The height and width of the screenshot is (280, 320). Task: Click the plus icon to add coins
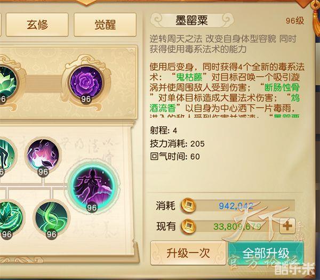tap(287, 226)
